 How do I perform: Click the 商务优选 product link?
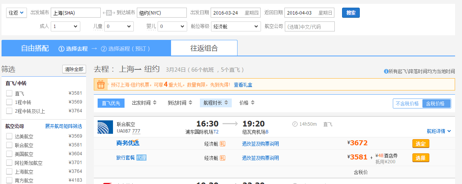pos(128,143)
